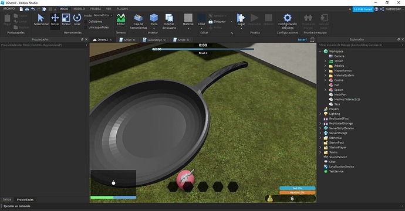Expand the StarterGui node
The height and width of the screenshot is (211, 405).
click(x=320, y=138)
